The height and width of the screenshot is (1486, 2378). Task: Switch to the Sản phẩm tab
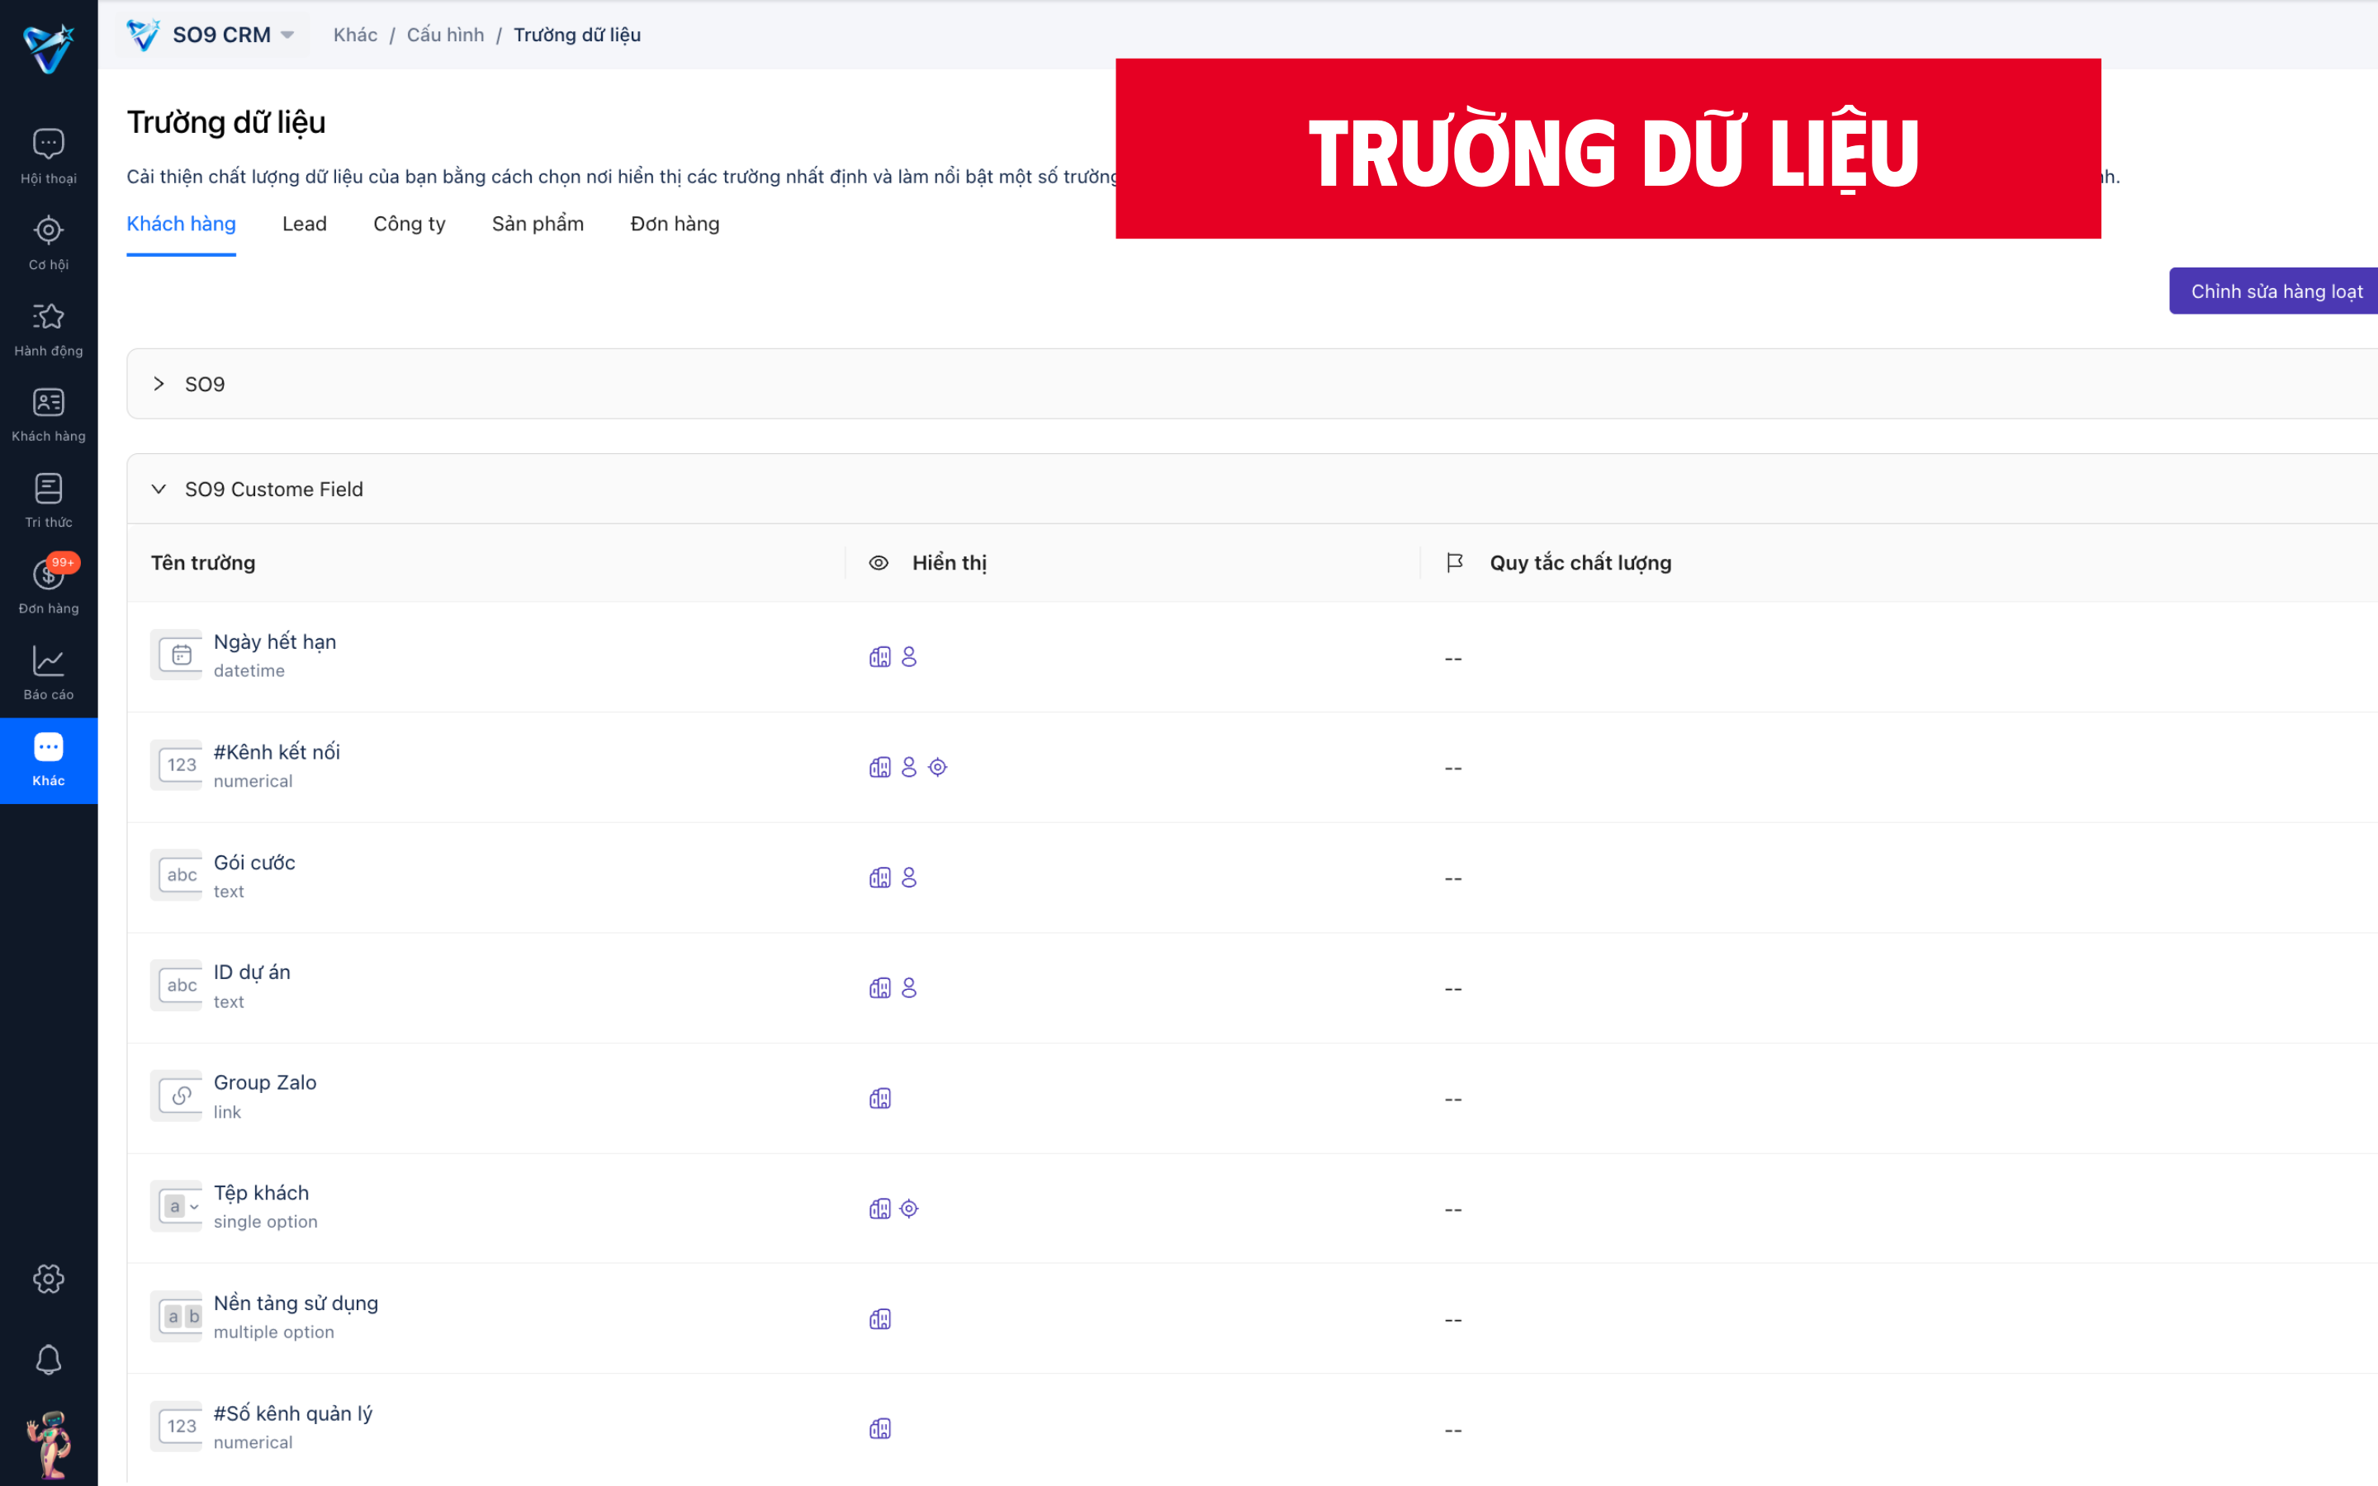[x=538, y=224]
